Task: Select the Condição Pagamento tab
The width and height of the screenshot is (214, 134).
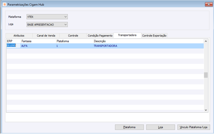Action: point(100,36)
